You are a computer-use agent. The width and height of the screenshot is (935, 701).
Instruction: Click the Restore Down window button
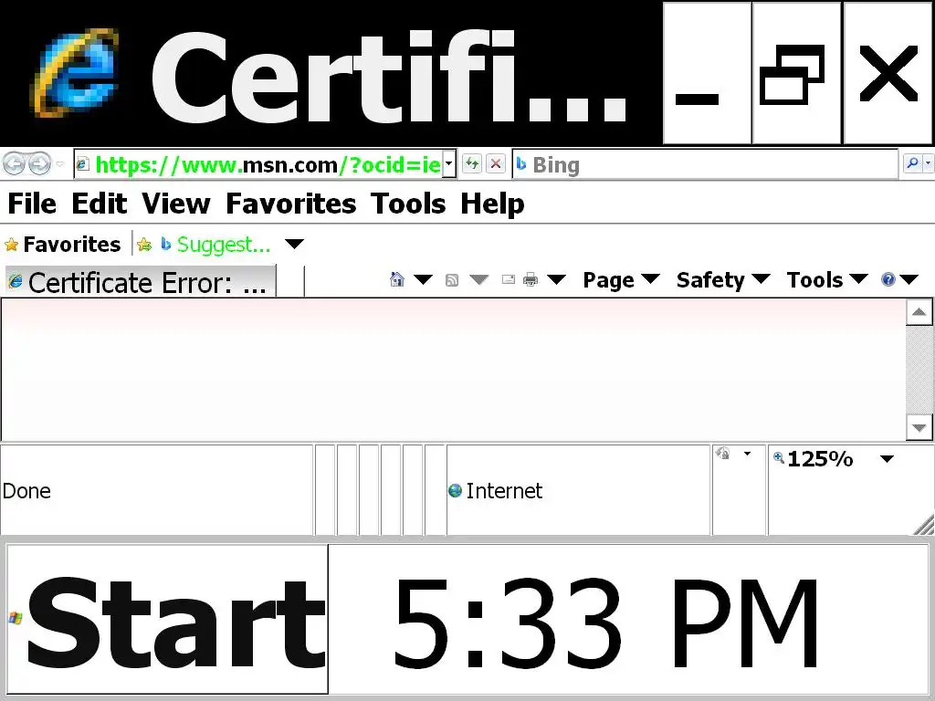pyautogui.click(x=796, y=73)
